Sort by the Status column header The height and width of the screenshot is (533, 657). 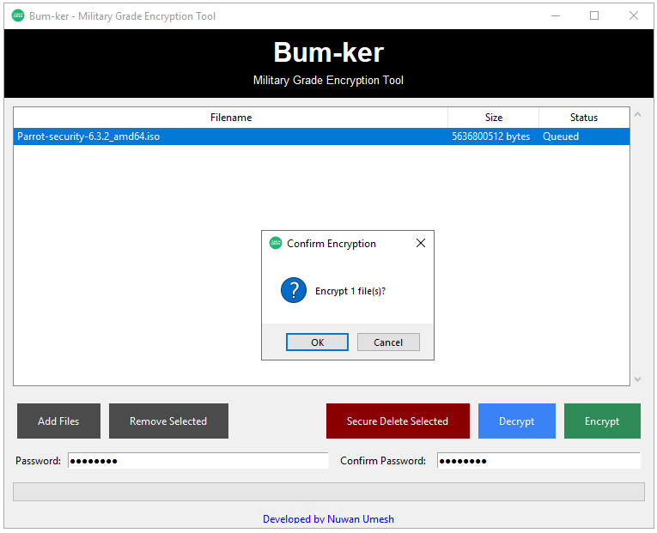(584, 118)
